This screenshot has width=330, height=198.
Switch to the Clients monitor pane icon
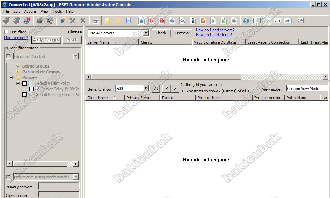pos(141,21)
